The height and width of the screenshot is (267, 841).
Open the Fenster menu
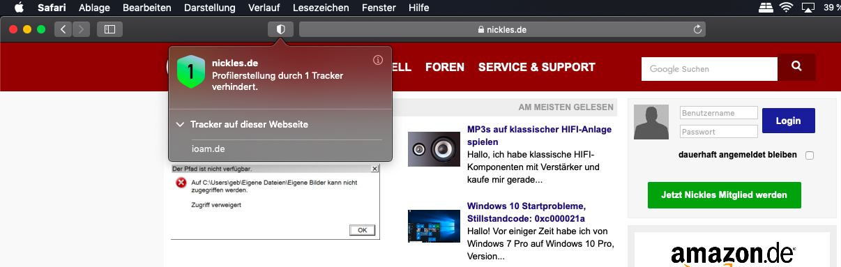pyautogui.click(x=379, y=8)
